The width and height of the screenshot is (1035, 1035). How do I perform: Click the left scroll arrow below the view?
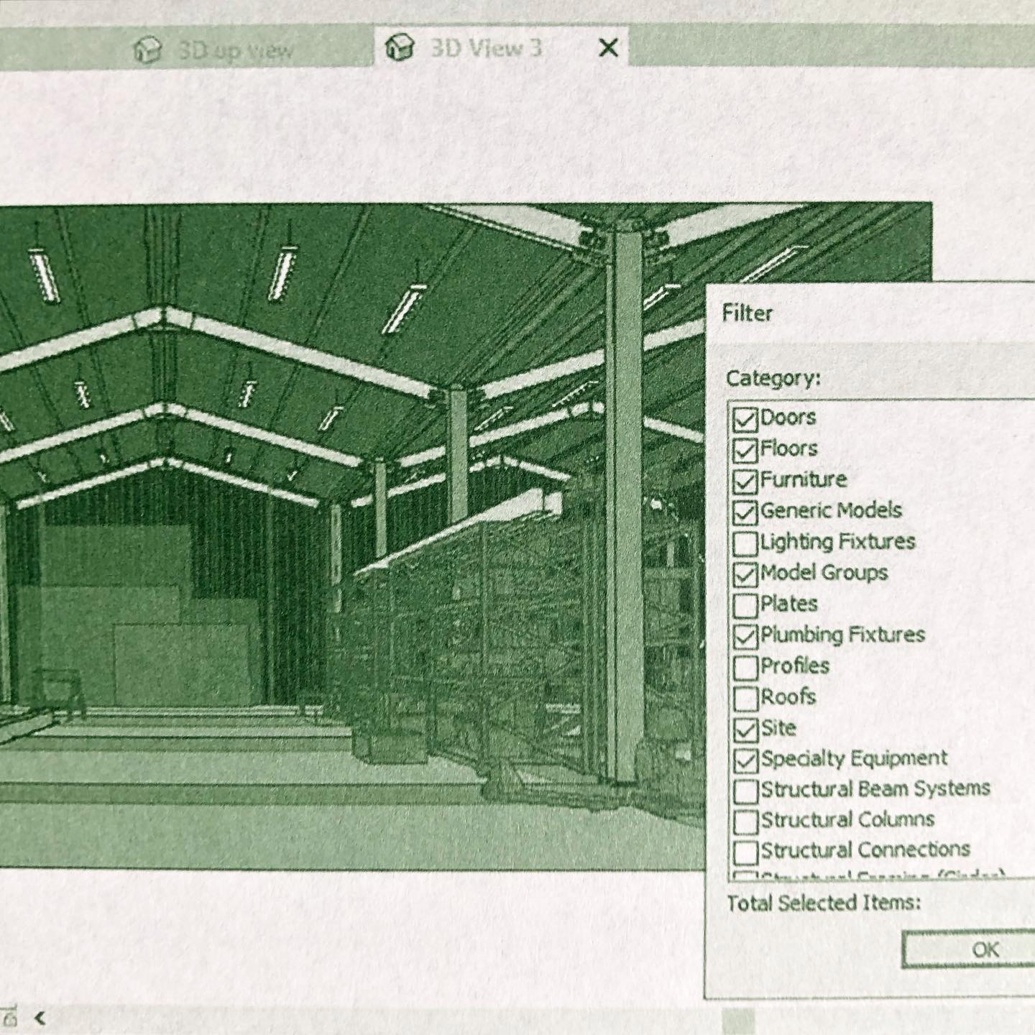[x=40, y=1018]
